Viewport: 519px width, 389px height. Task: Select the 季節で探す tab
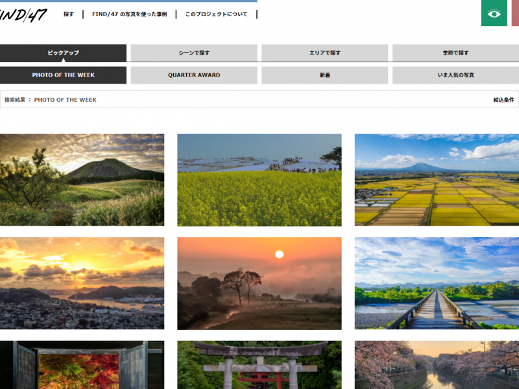pos(456,53)
